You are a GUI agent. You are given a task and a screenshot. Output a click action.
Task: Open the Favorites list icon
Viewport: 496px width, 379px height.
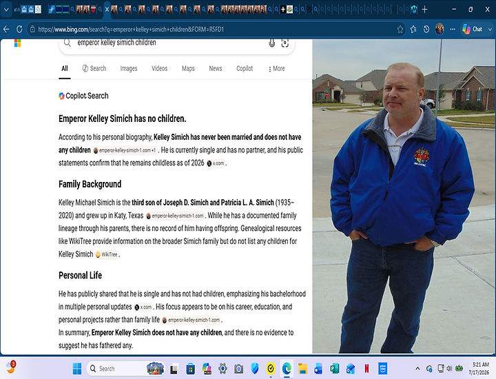tap(413, 30)
